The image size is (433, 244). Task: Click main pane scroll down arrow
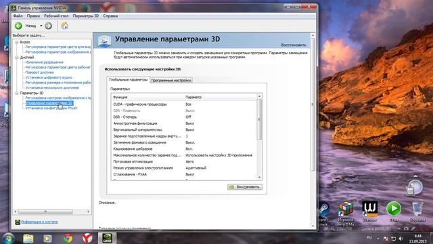313,226
